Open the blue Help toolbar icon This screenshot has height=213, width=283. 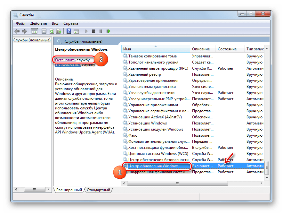click(69, 31)
